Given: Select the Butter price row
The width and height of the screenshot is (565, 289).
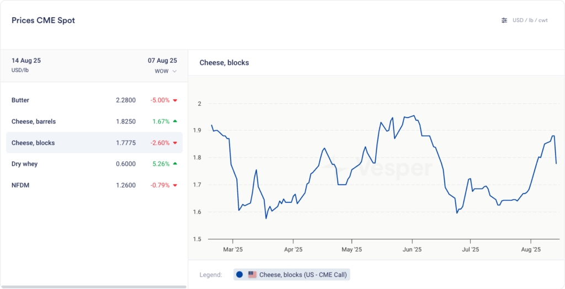Looking at the screenshot, I should point(94,100).
